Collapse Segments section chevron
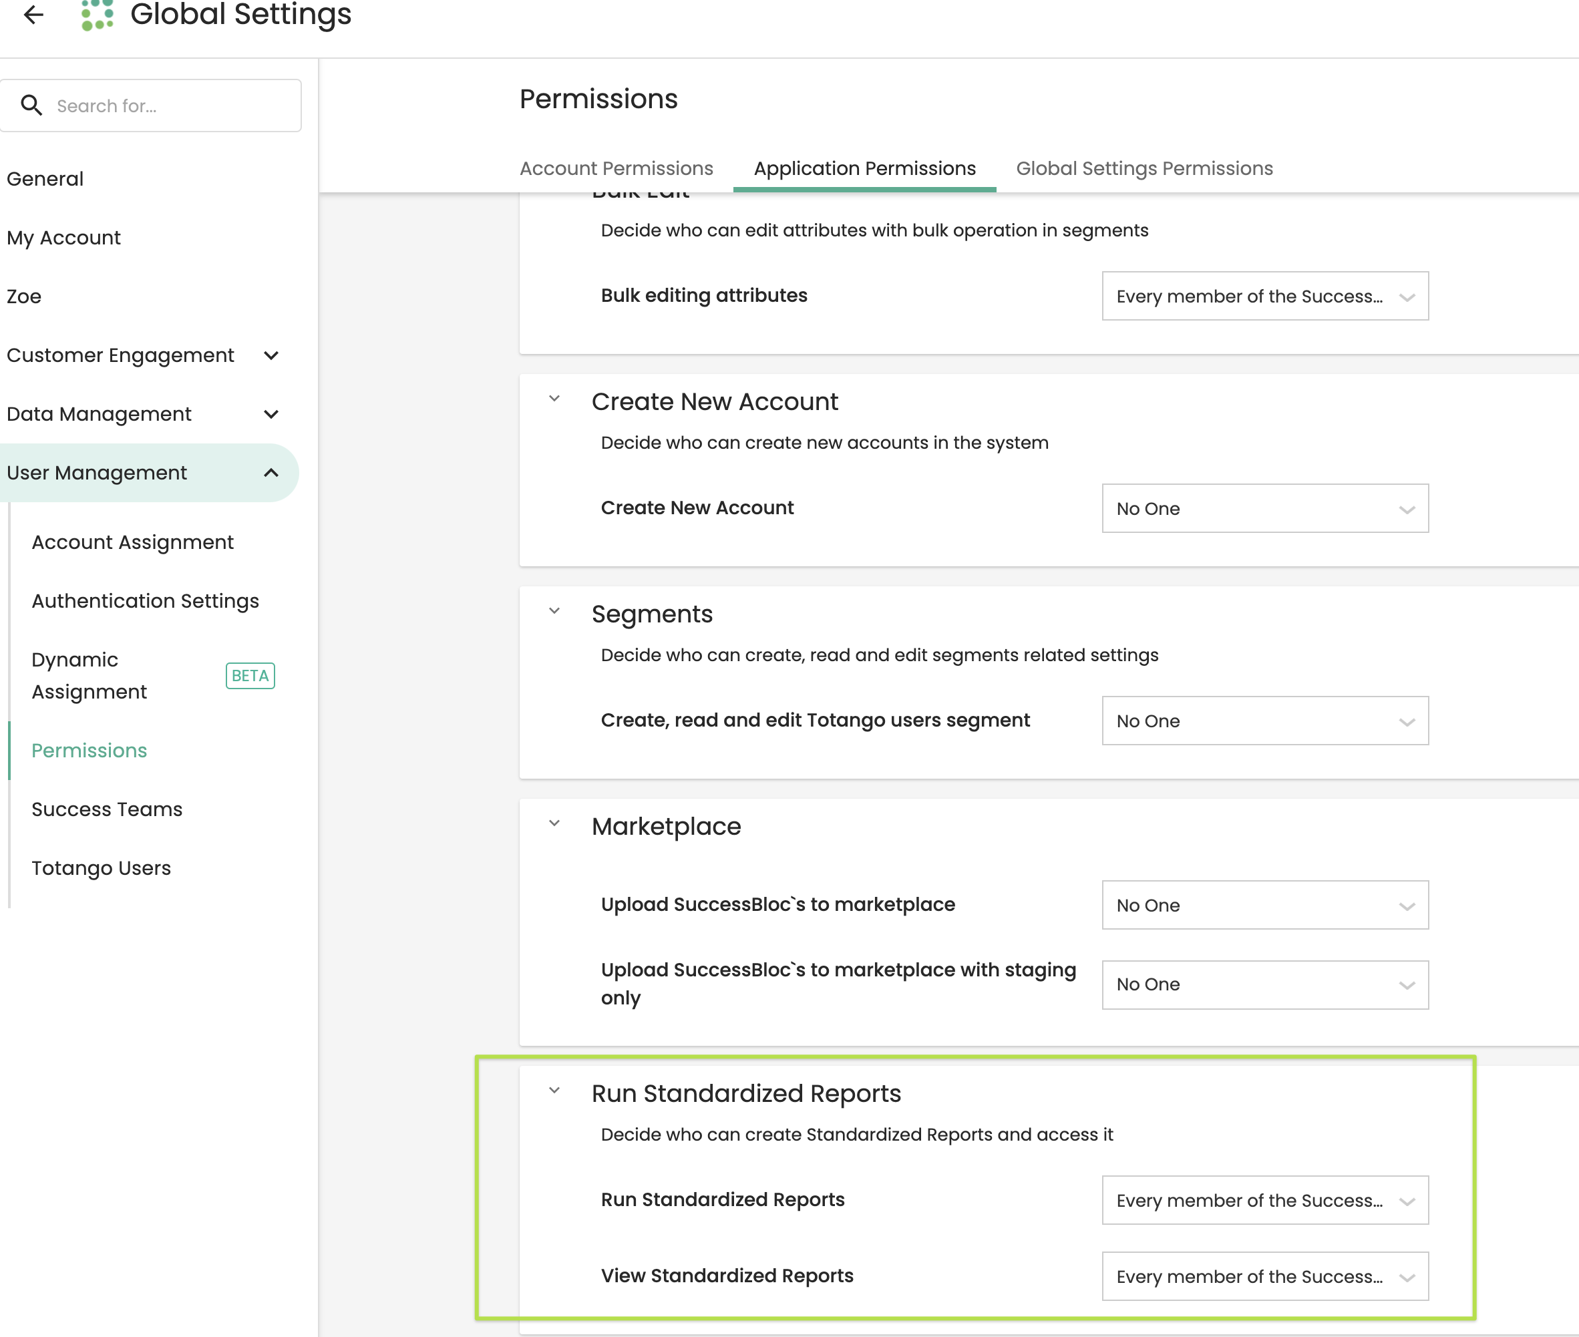Image resolution: width=1579 pixels, height=1337 pixels. pyautogui.click(x=554, y=611)
